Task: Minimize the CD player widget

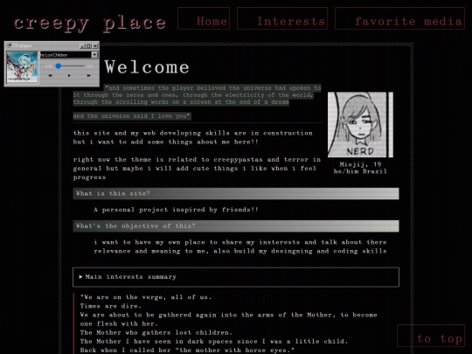Action: pos(82,45)
